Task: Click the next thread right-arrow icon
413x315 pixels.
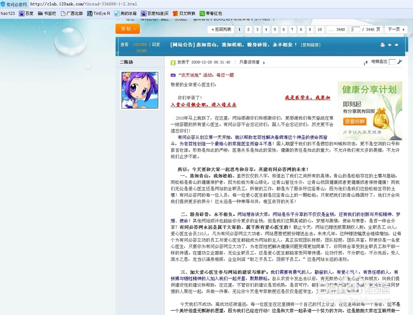Action: pyautogui.click(x=396, y=45)
